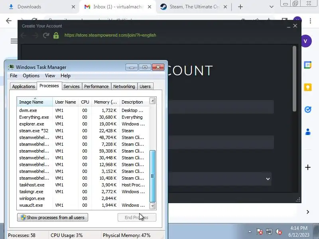Get add-ons with the plus icon
Image resolution: width=319 pixels, height=239 pixels.
308,167
